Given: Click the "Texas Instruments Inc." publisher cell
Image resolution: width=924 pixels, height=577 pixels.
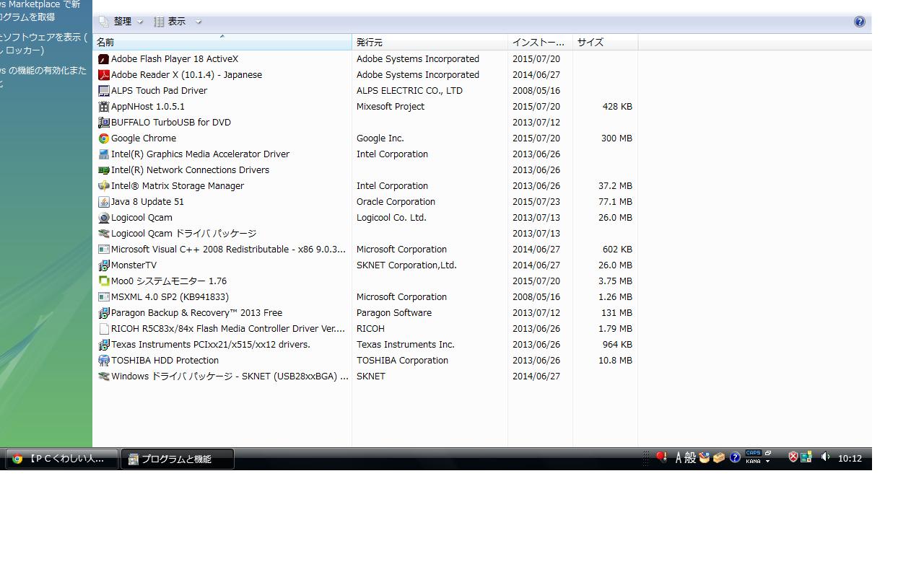Looking at the screenshot, I should [406, 345].
